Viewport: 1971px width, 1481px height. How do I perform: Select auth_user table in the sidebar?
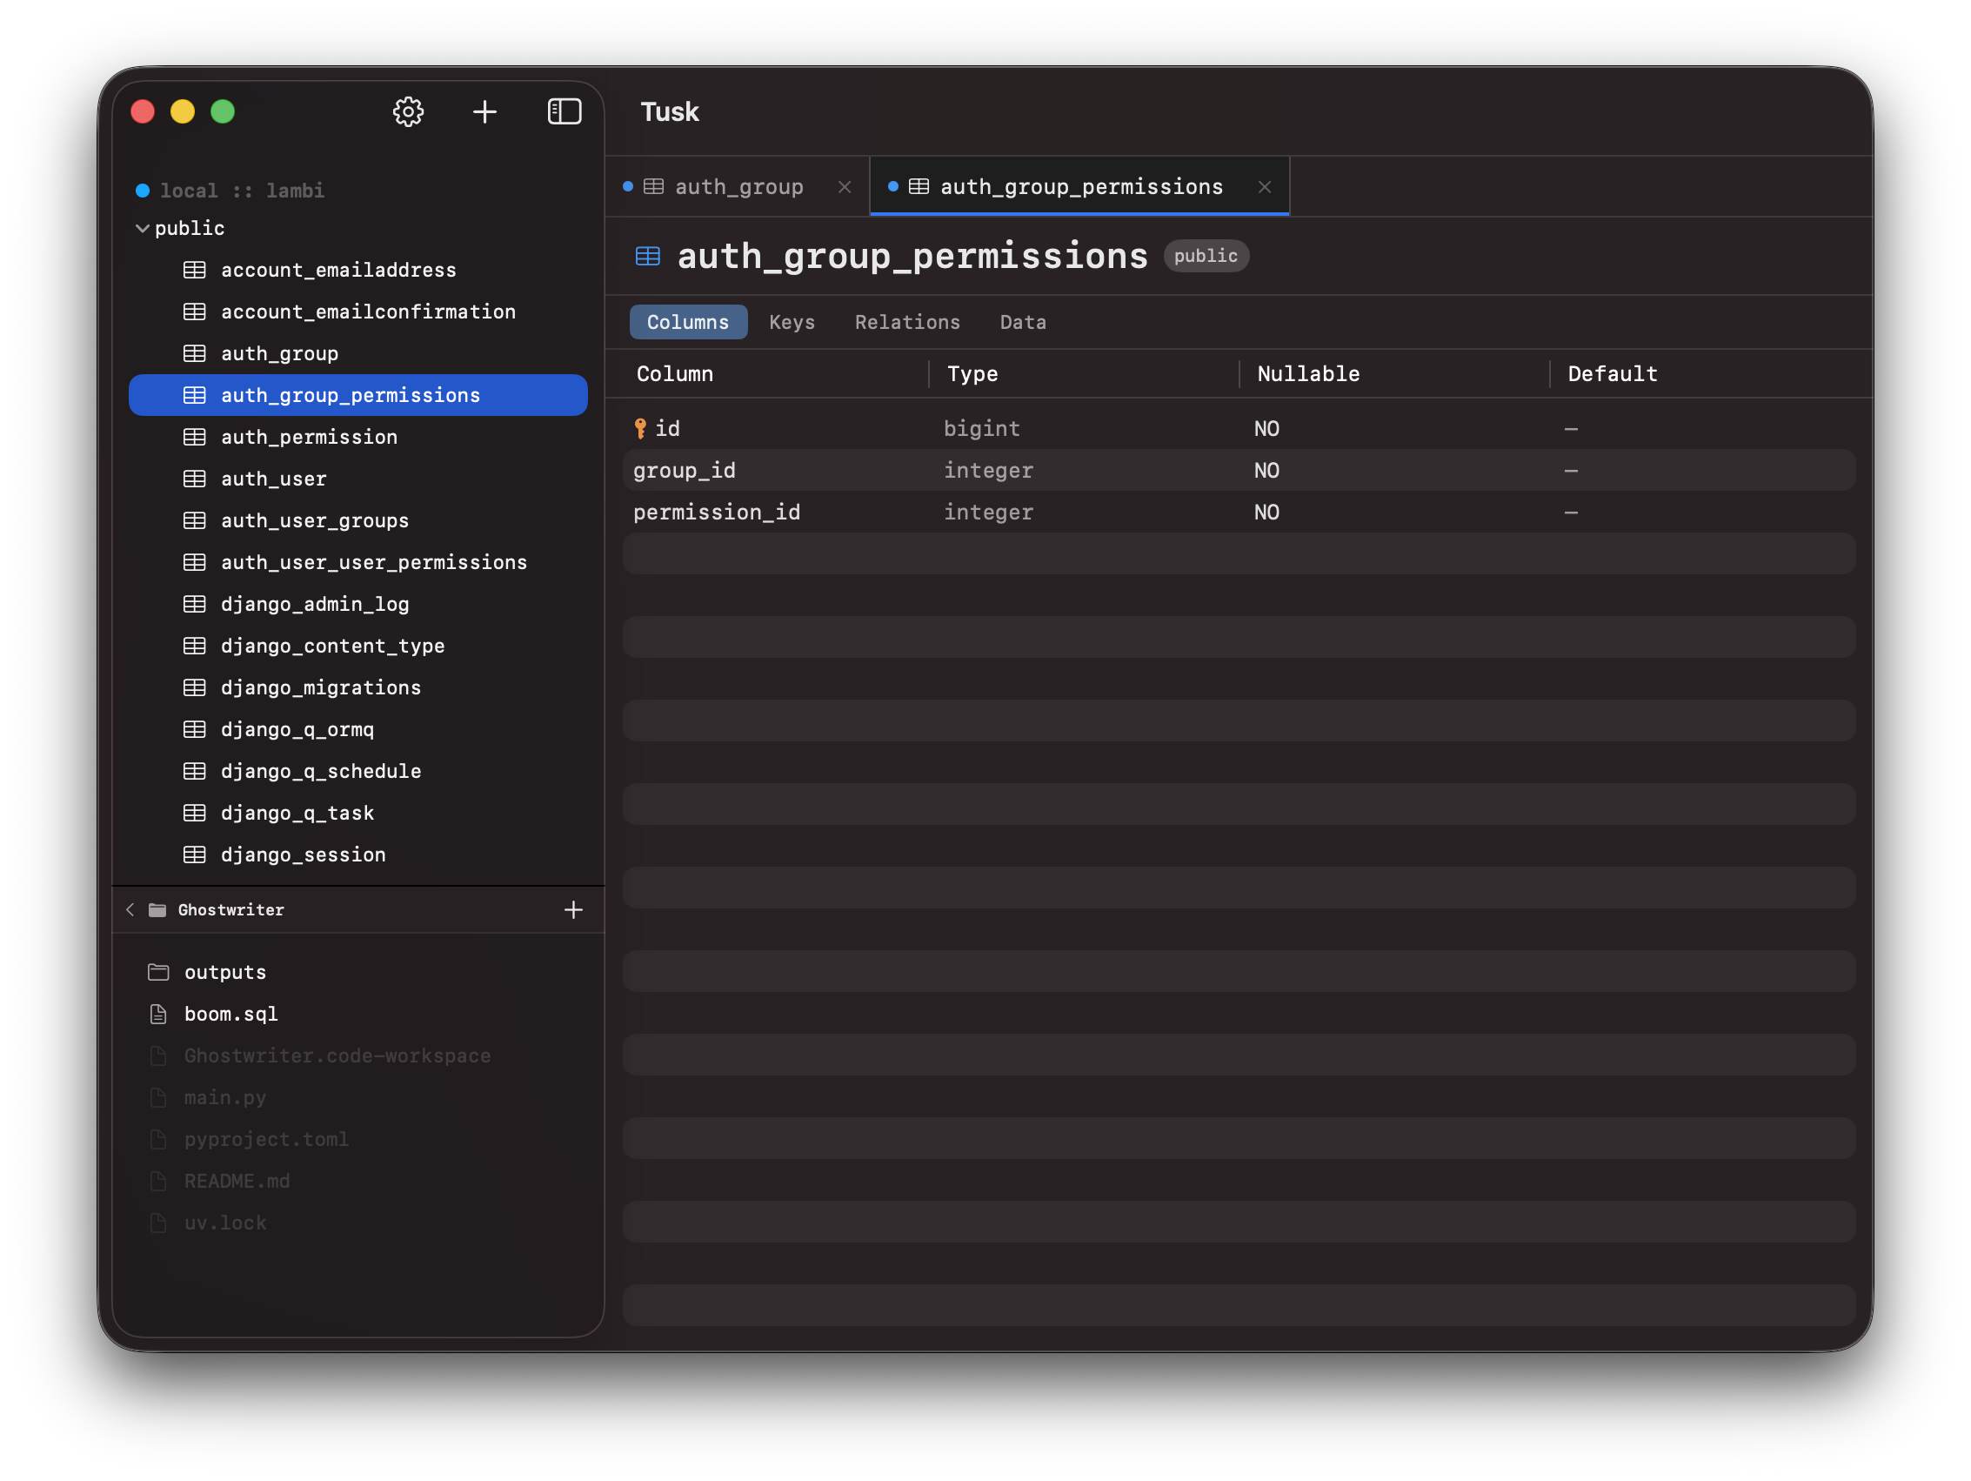[x=273, y=478]
